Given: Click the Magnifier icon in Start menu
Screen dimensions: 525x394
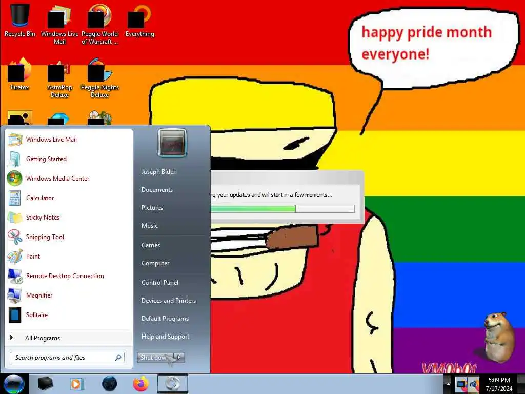Looking at the screenshot, I should click(x=14, y=295).
